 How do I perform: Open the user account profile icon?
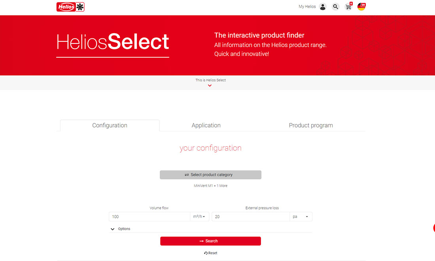point(323,7)
